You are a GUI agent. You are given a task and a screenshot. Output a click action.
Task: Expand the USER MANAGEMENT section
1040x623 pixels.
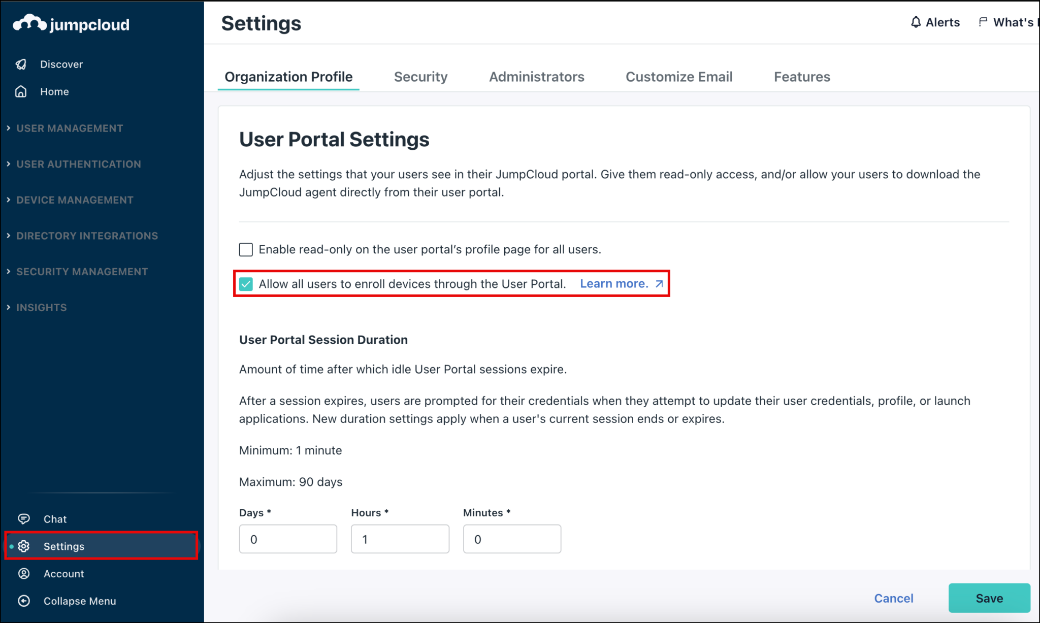(69, 128)
